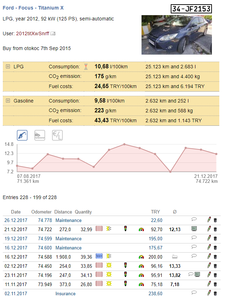226x297 pixels.
Task: Edit the 74.600 odometer maintenance entry
Action: coord(209,247)
